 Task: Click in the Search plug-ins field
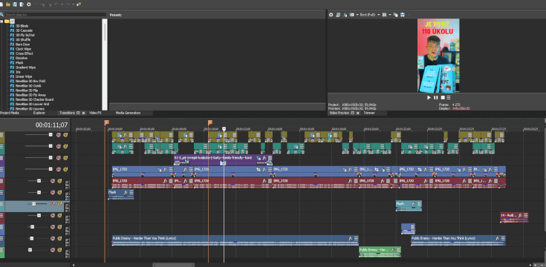point(55,15)
